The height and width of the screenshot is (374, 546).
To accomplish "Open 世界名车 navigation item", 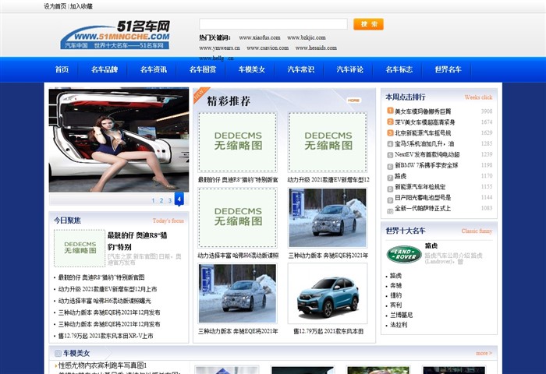I will 448,69.
